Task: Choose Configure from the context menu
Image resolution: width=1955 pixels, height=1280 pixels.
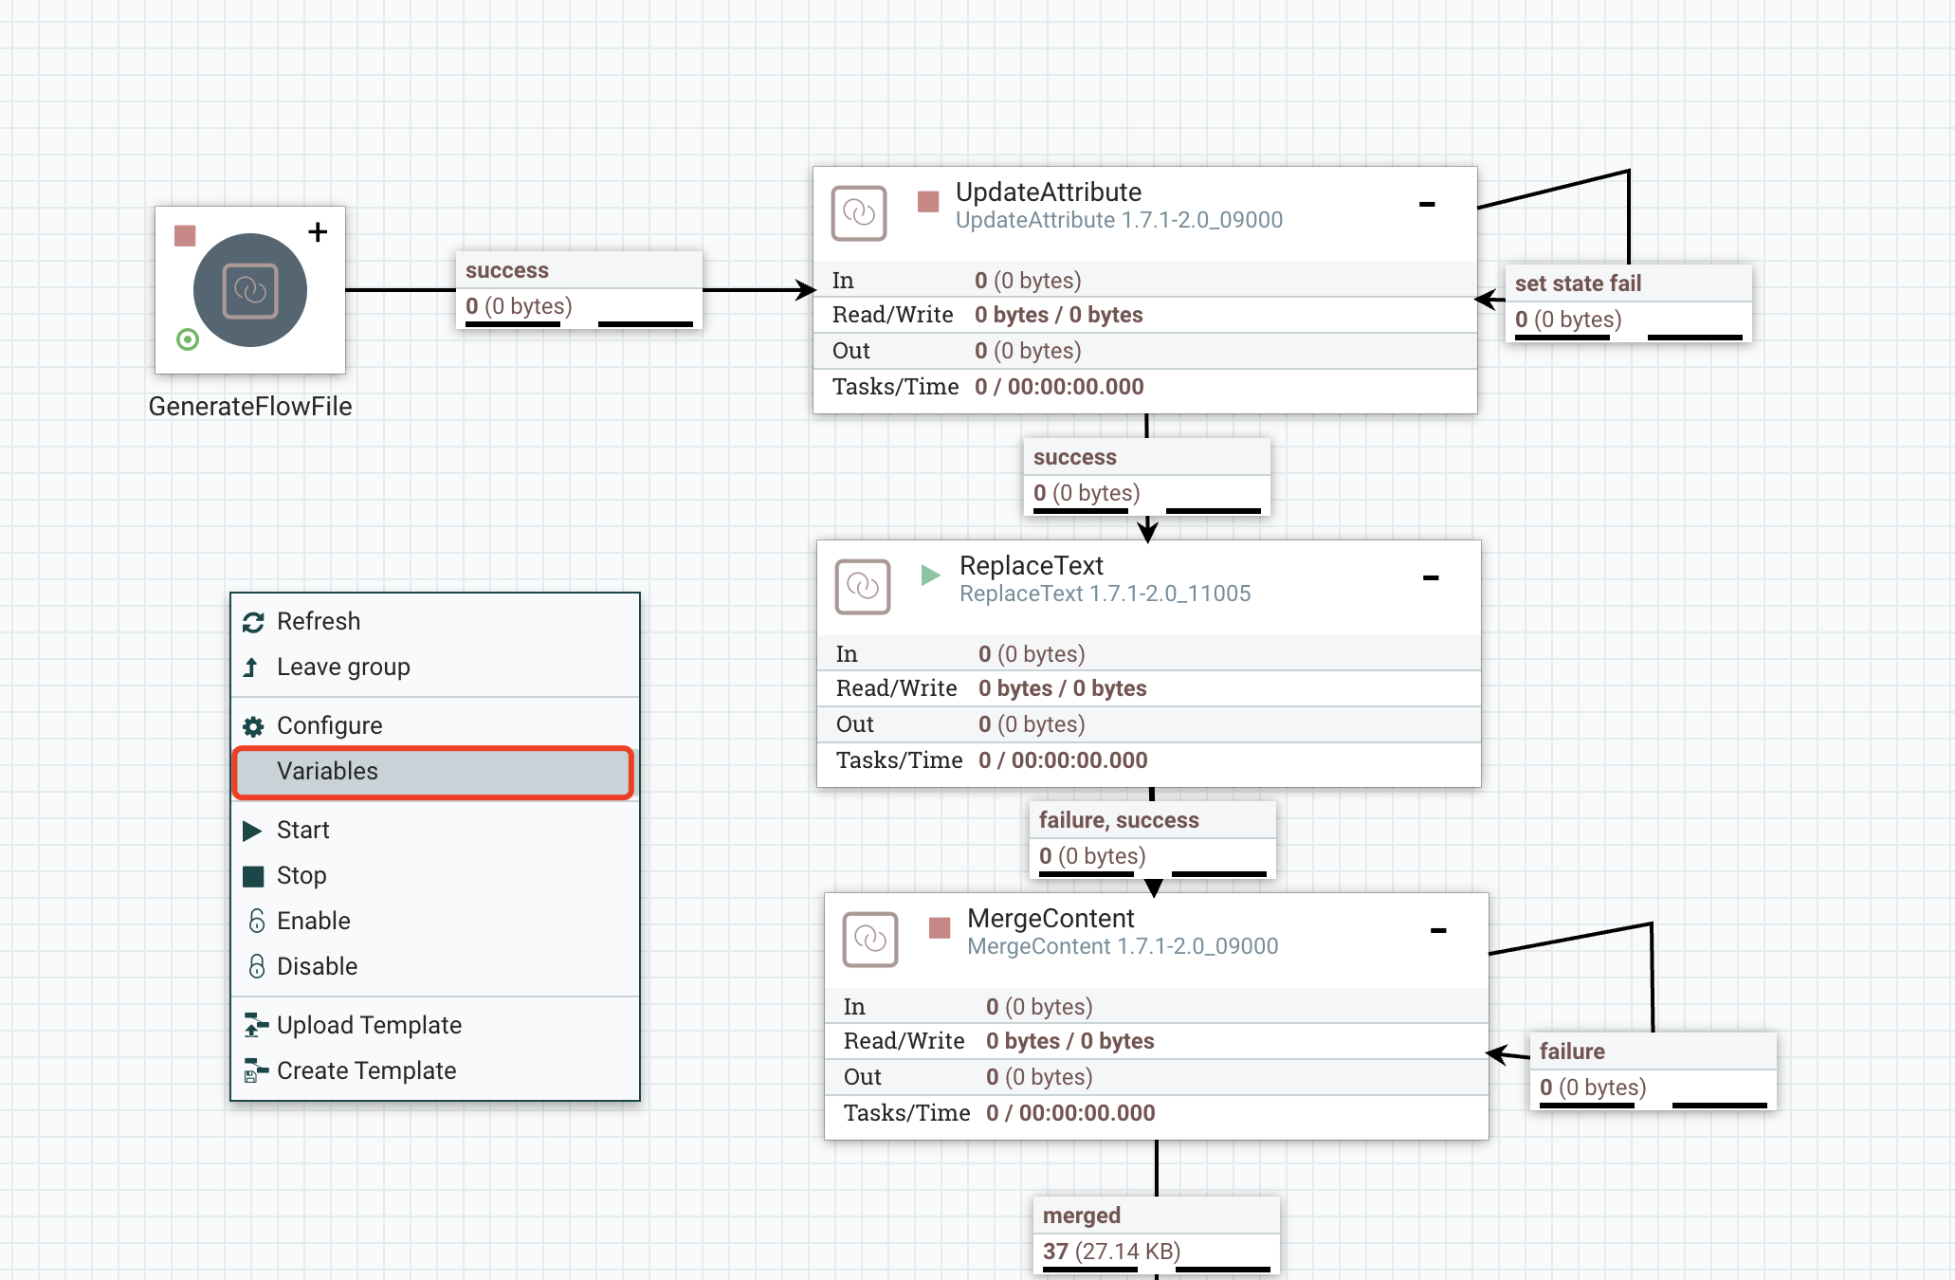Action: coord(329,725)
